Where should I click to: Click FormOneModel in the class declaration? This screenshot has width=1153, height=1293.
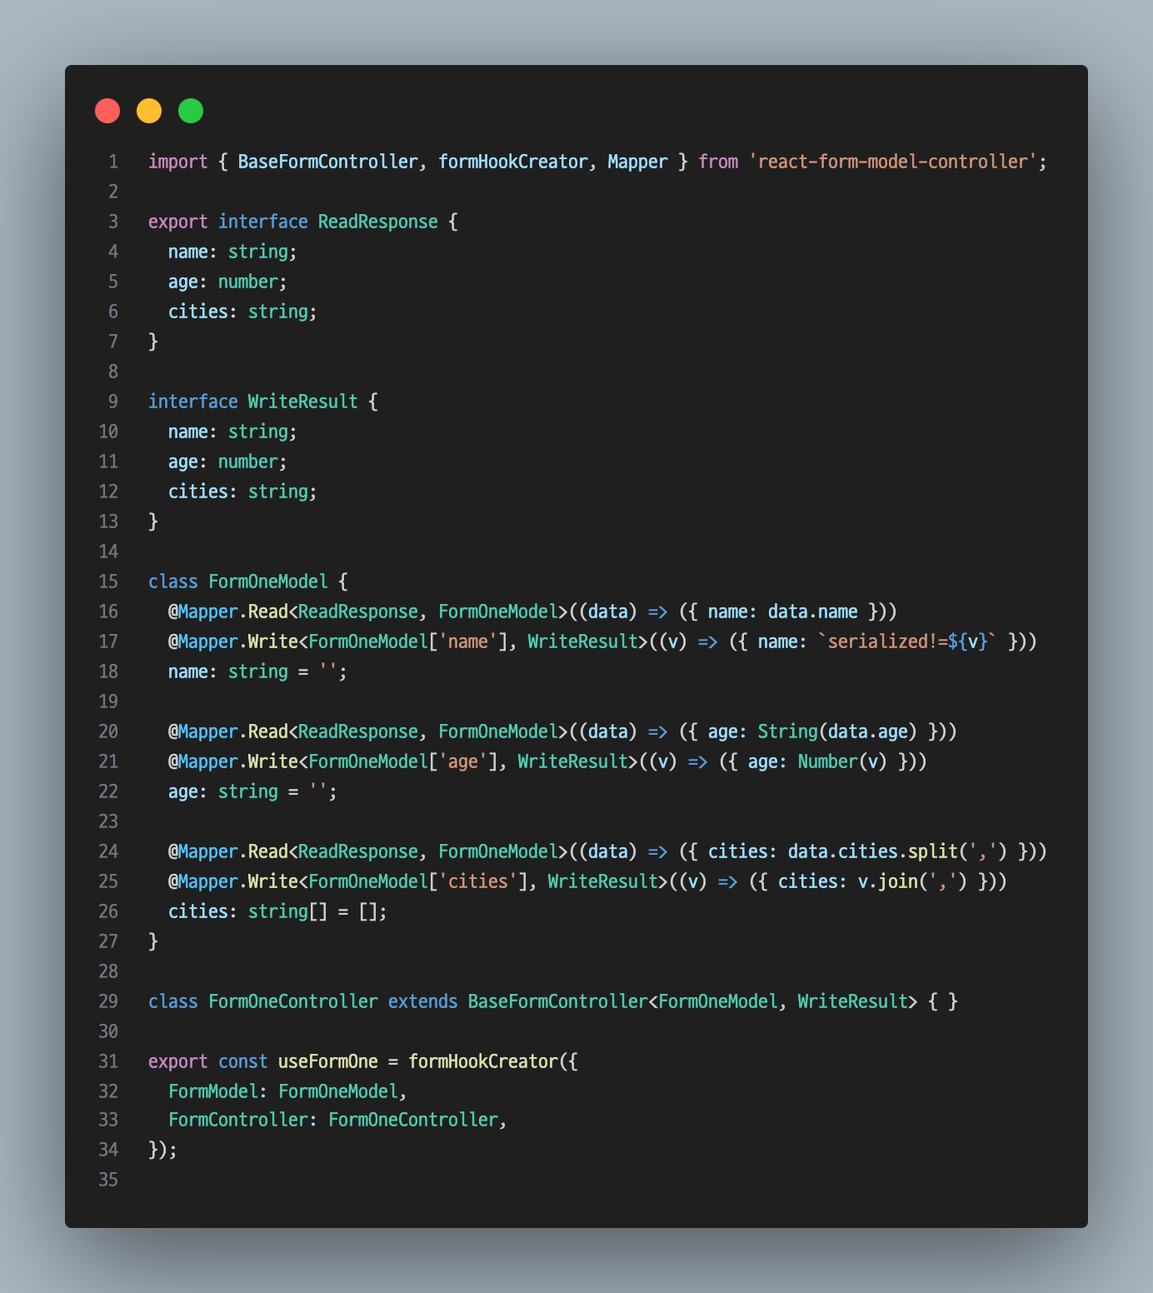point(267,582)
